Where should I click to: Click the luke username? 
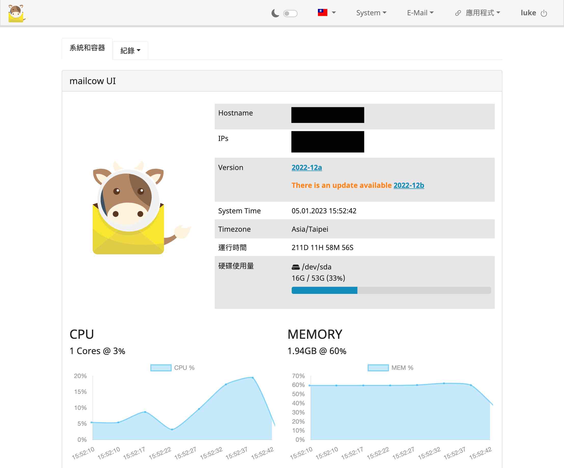[528, 13]
